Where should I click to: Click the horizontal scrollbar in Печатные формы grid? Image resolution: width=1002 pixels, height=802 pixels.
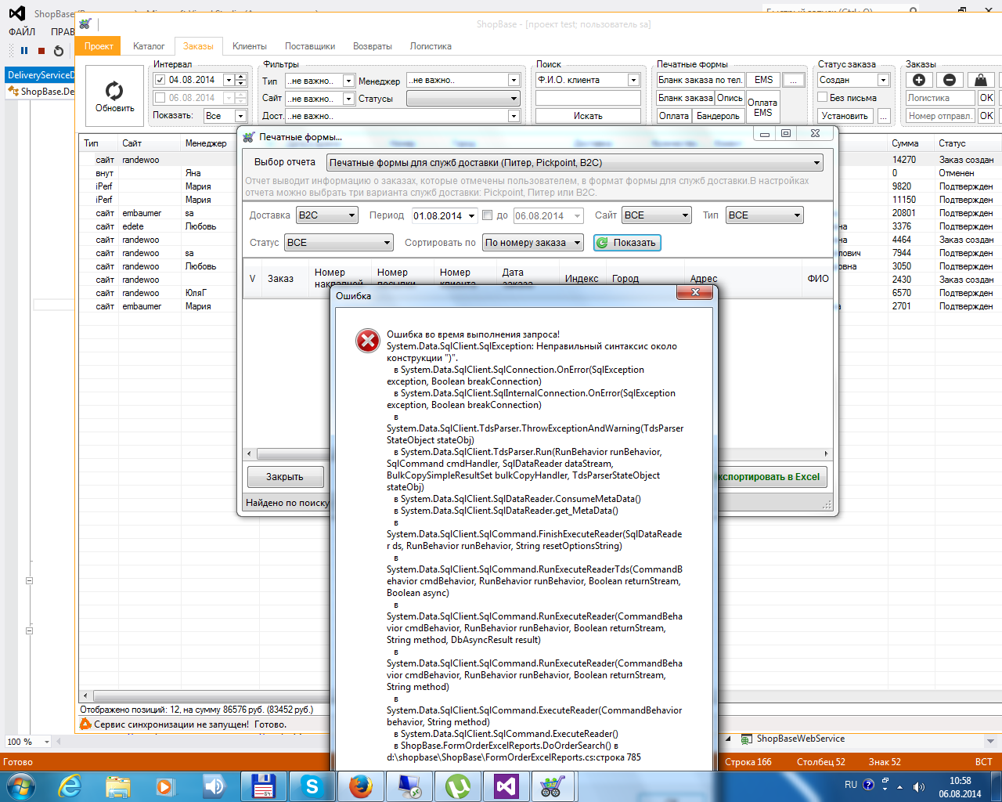538,453
